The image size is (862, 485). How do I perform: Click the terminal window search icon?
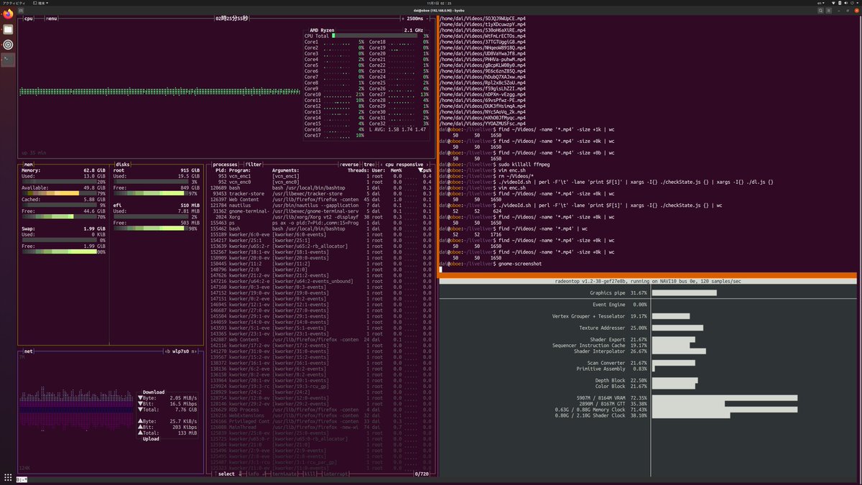coord(820,11)
